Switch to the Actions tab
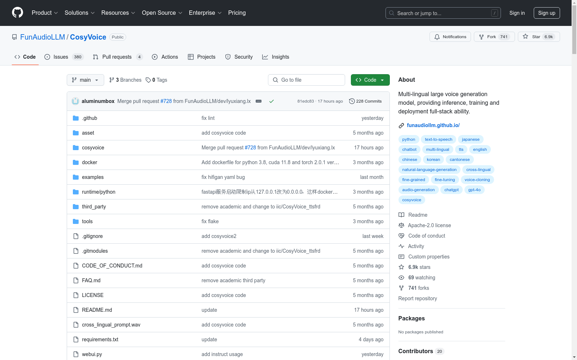Image resolution: width=577 pixels, height=360 pixels. point(165,57)
